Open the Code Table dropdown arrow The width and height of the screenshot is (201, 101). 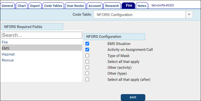(189, 15)
